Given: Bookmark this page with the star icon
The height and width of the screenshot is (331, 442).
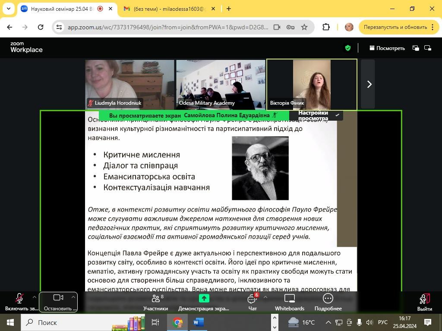Looking at the screenshot, I should click(304, 27).
